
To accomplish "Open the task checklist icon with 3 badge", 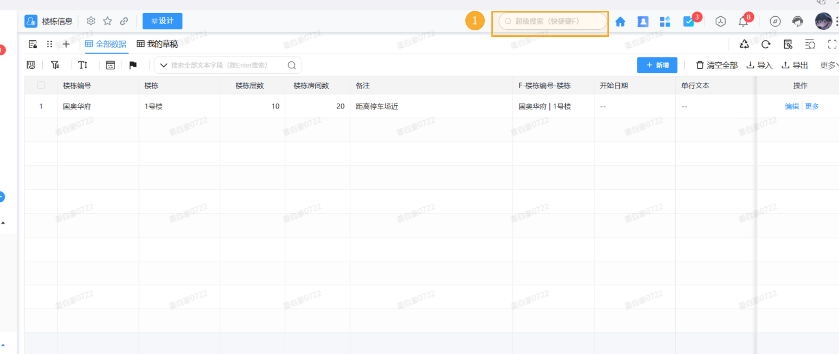I will 688,22.
